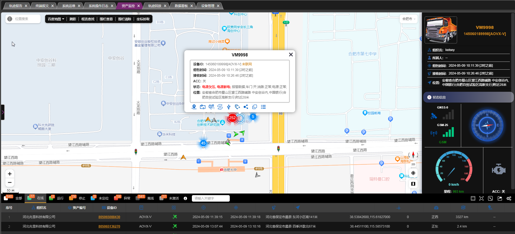The height and width of the screenshot is (234, 515).
Task: Click the map compass north control
Action: (x=413, y=155)
